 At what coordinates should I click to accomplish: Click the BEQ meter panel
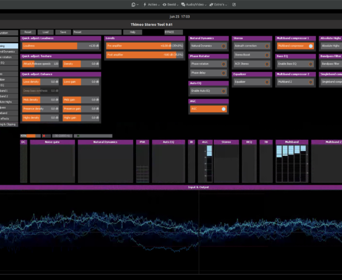click(x=249, y=161)
